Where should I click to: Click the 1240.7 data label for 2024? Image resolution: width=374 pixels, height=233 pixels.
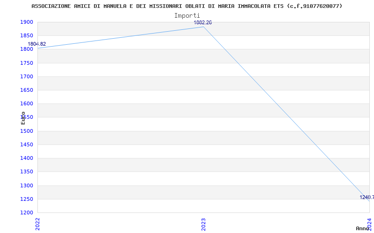(367, 197)
